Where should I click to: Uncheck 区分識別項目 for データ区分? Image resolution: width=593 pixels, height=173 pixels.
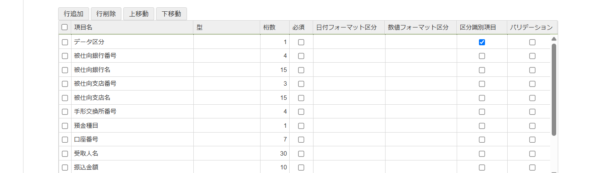tap(482, 42)
